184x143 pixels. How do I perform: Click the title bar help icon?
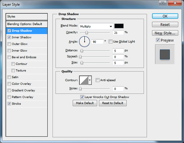(163, 3)
